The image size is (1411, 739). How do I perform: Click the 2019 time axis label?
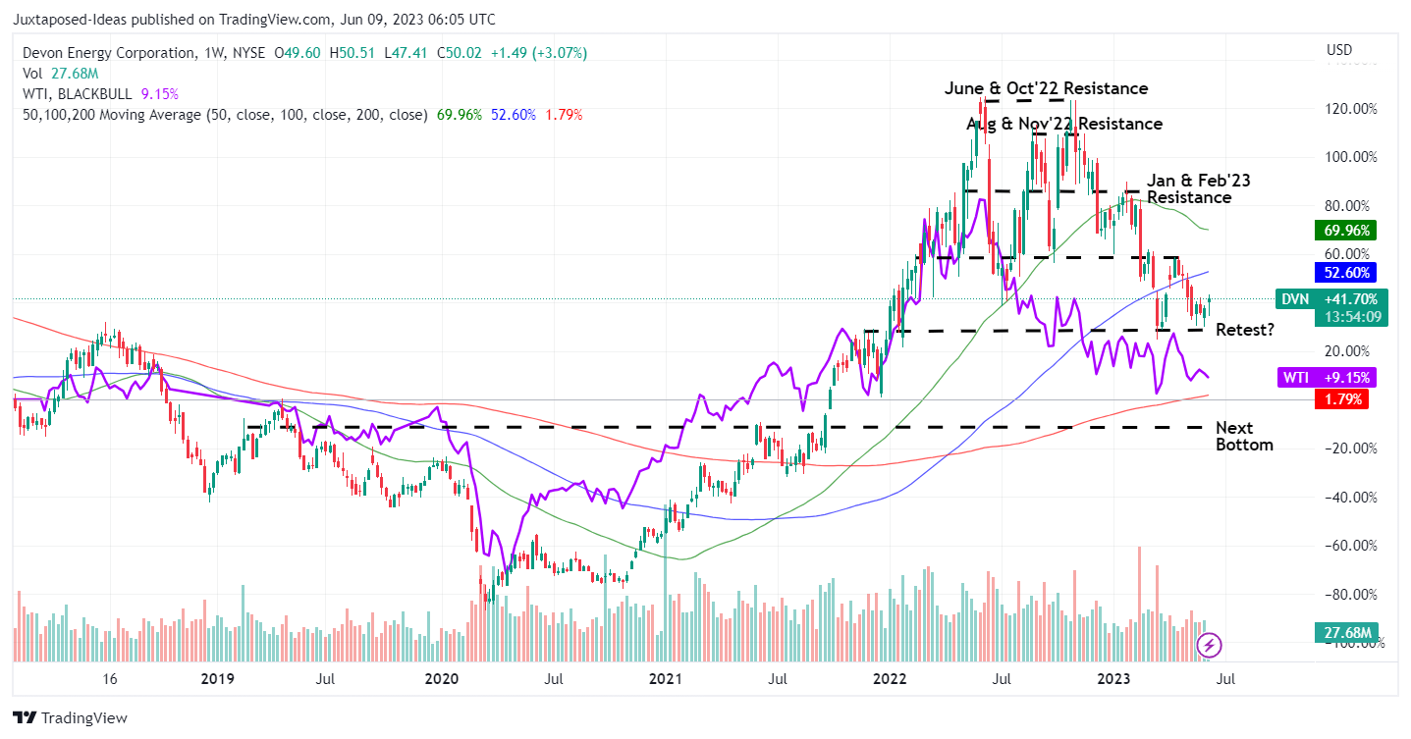pos(216,678)
